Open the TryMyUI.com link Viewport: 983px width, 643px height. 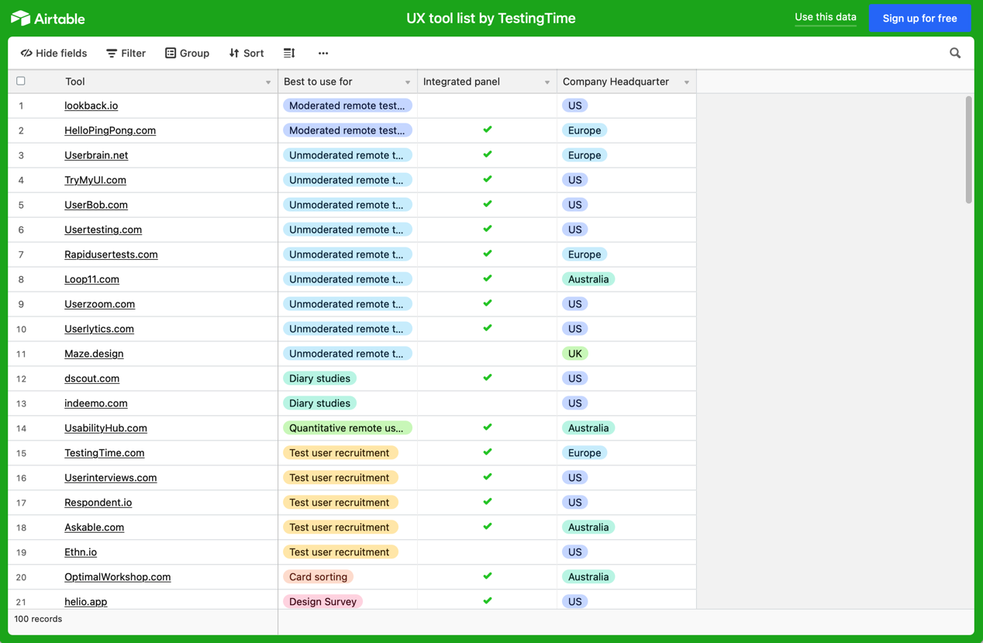(95, 180)
